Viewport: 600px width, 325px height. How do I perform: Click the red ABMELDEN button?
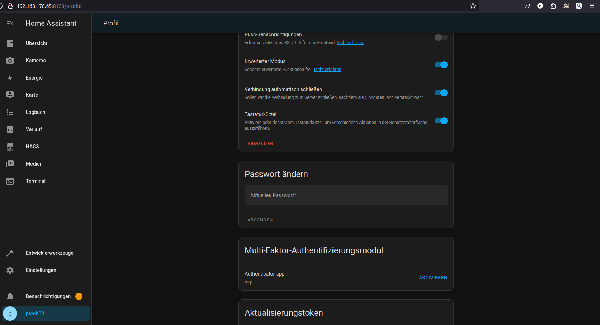(x=260, y=144)
